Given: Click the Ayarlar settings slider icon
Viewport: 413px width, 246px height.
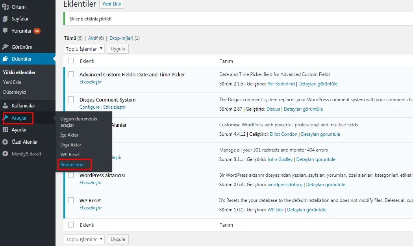Looking at the screenshot, I should coord(5,129).
